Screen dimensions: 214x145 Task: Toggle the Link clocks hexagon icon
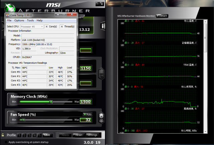pos(101,74)
